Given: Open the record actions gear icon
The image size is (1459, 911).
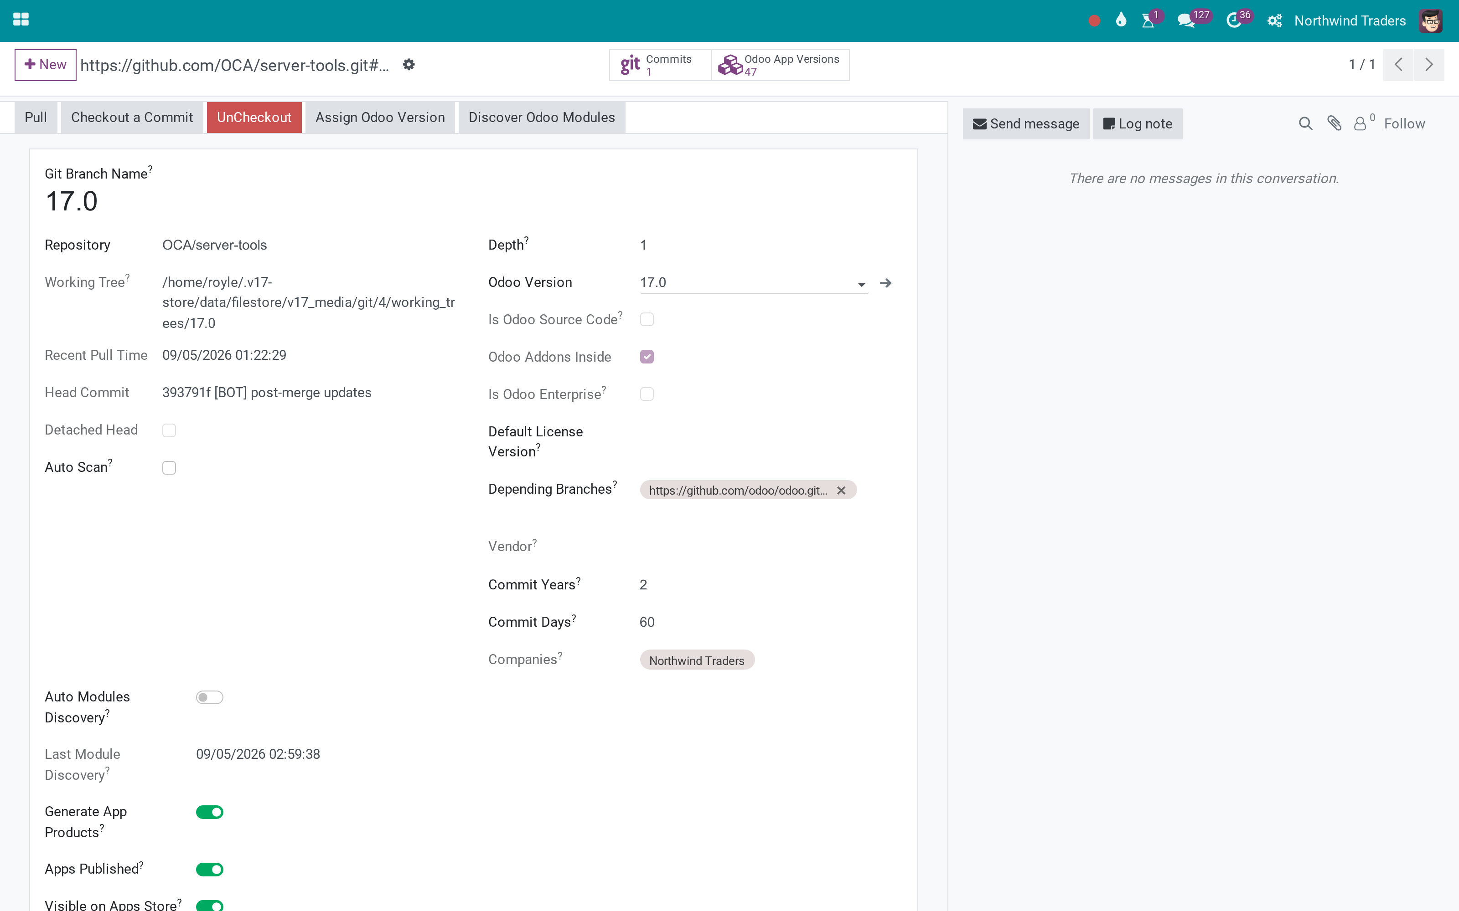Looking at the screenshot, I should tap(409, 65).
